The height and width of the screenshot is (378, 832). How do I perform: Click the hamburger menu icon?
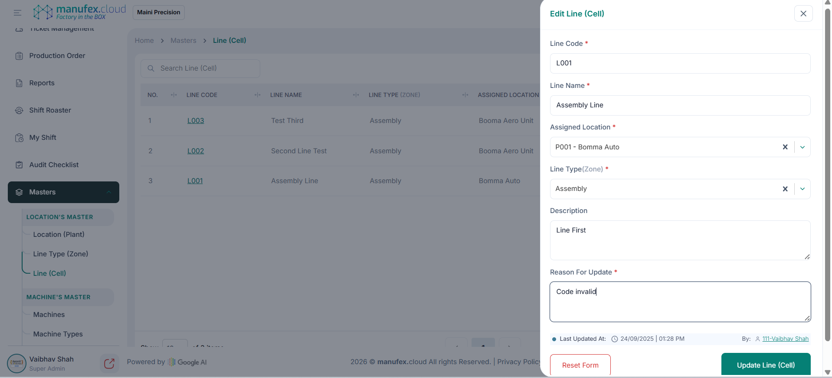pos(17,13)
